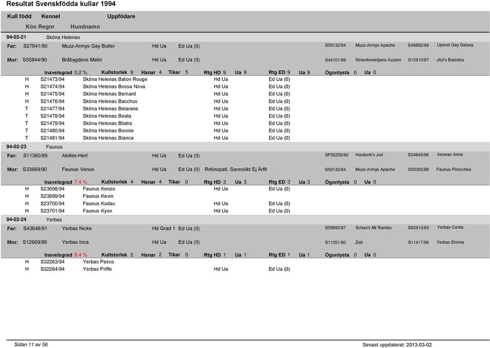Click dog 'Sköna Helenas Bianca'
The image size is (490, 348).
[108, 138]
